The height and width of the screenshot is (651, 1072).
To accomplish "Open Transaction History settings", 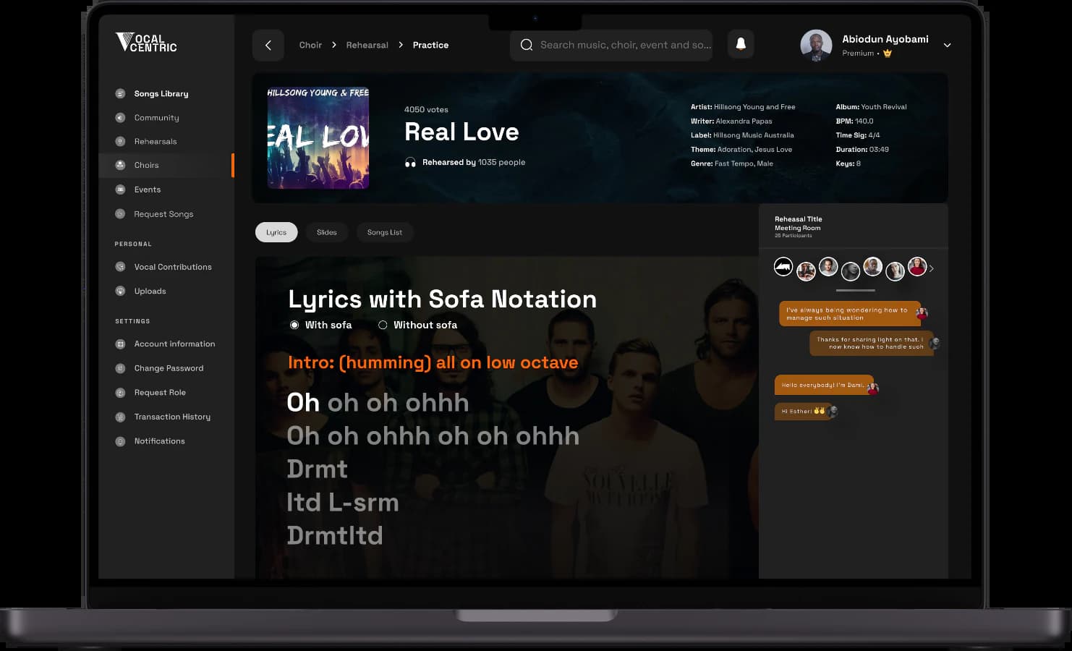I will tap(172, 417).
